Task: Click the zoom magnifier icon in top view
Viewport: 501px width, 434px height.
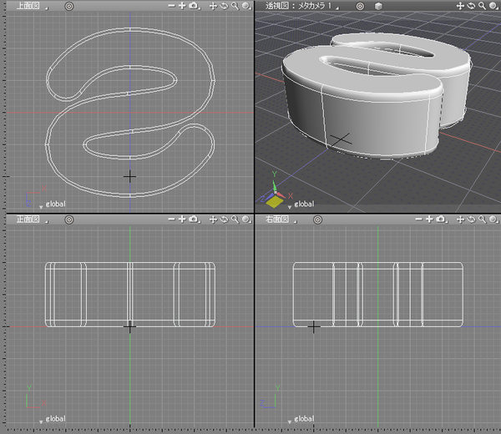Action: click(235, 6)
